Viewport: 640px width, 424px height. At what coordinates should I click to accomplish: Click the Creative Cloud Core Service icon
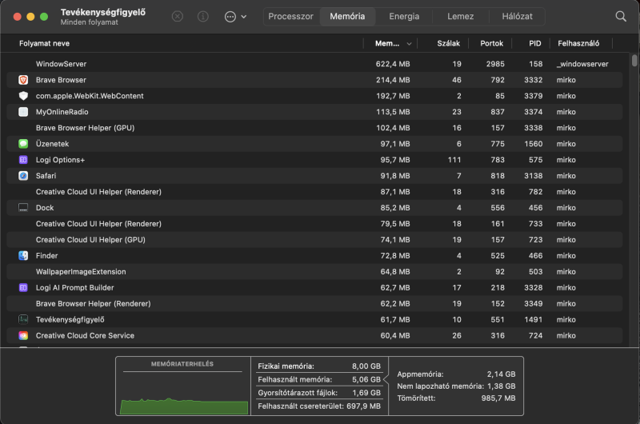[23, 335]
